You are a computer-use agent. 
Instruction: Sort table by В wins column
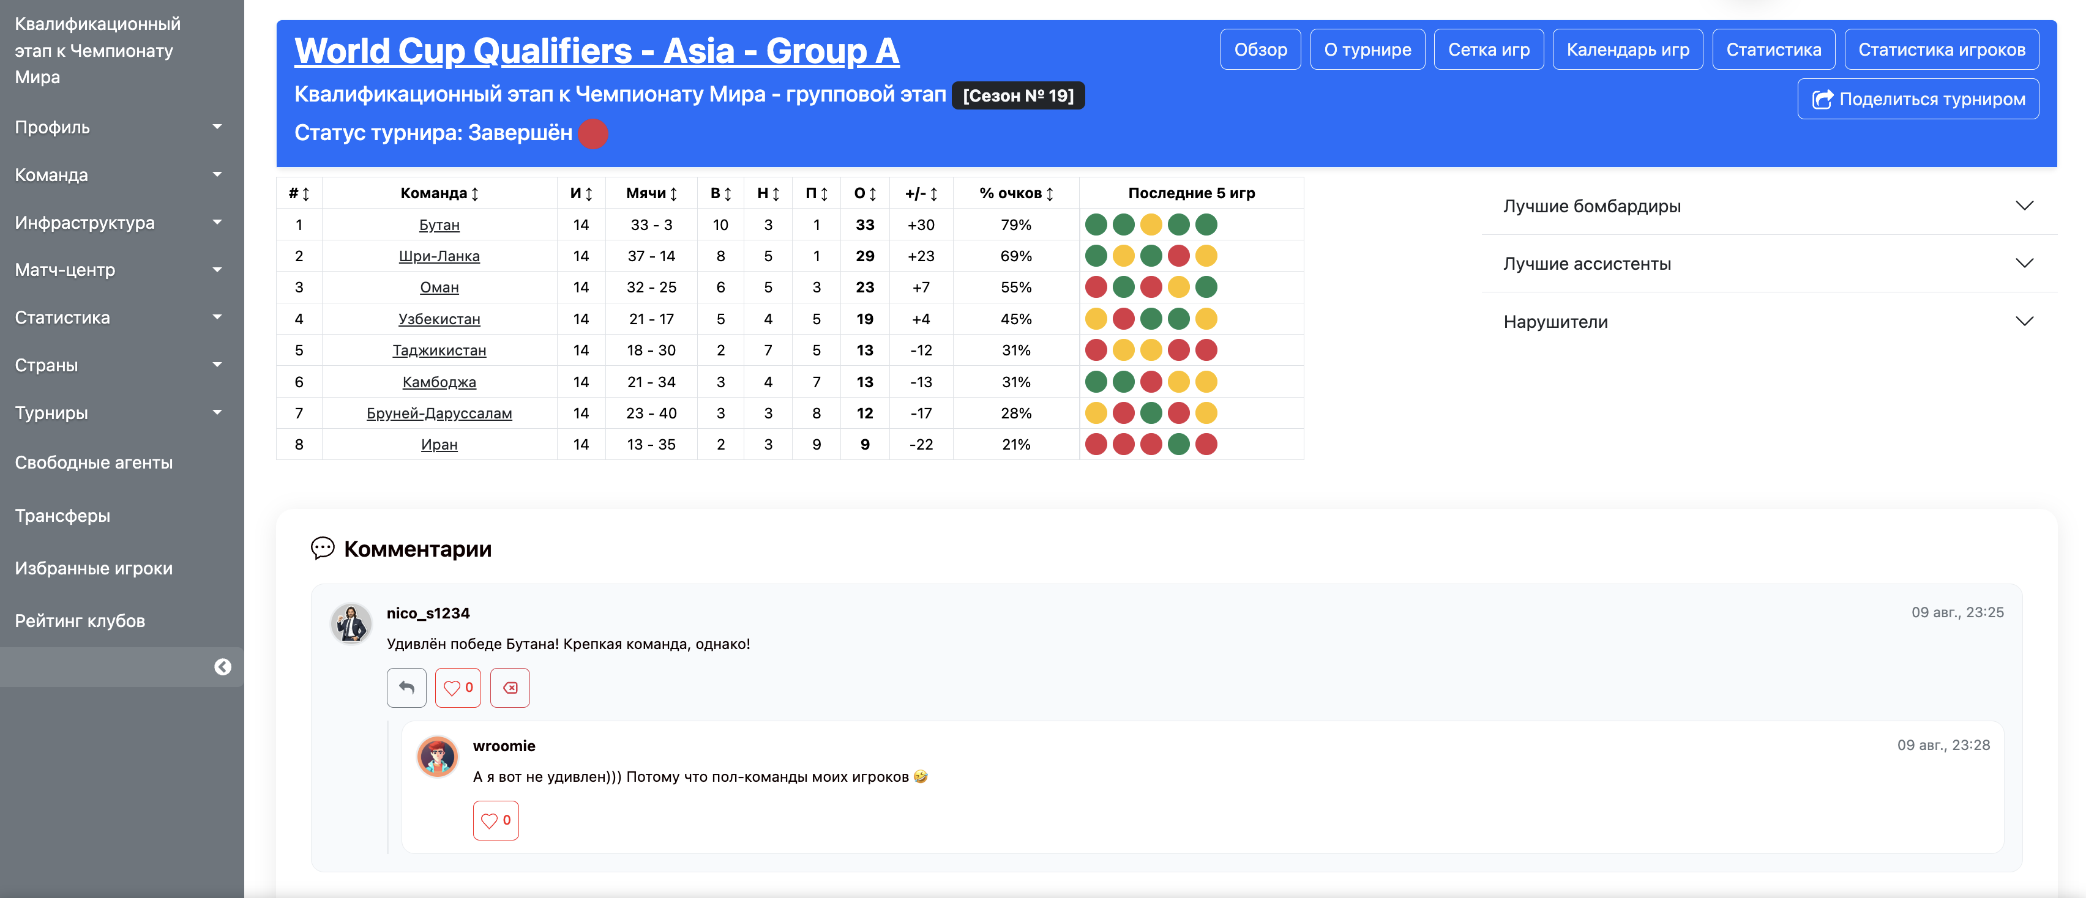[x=720, y=193]
